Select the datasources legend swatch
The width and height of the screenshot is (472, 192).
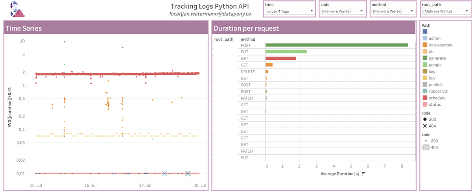pos(425,45)
